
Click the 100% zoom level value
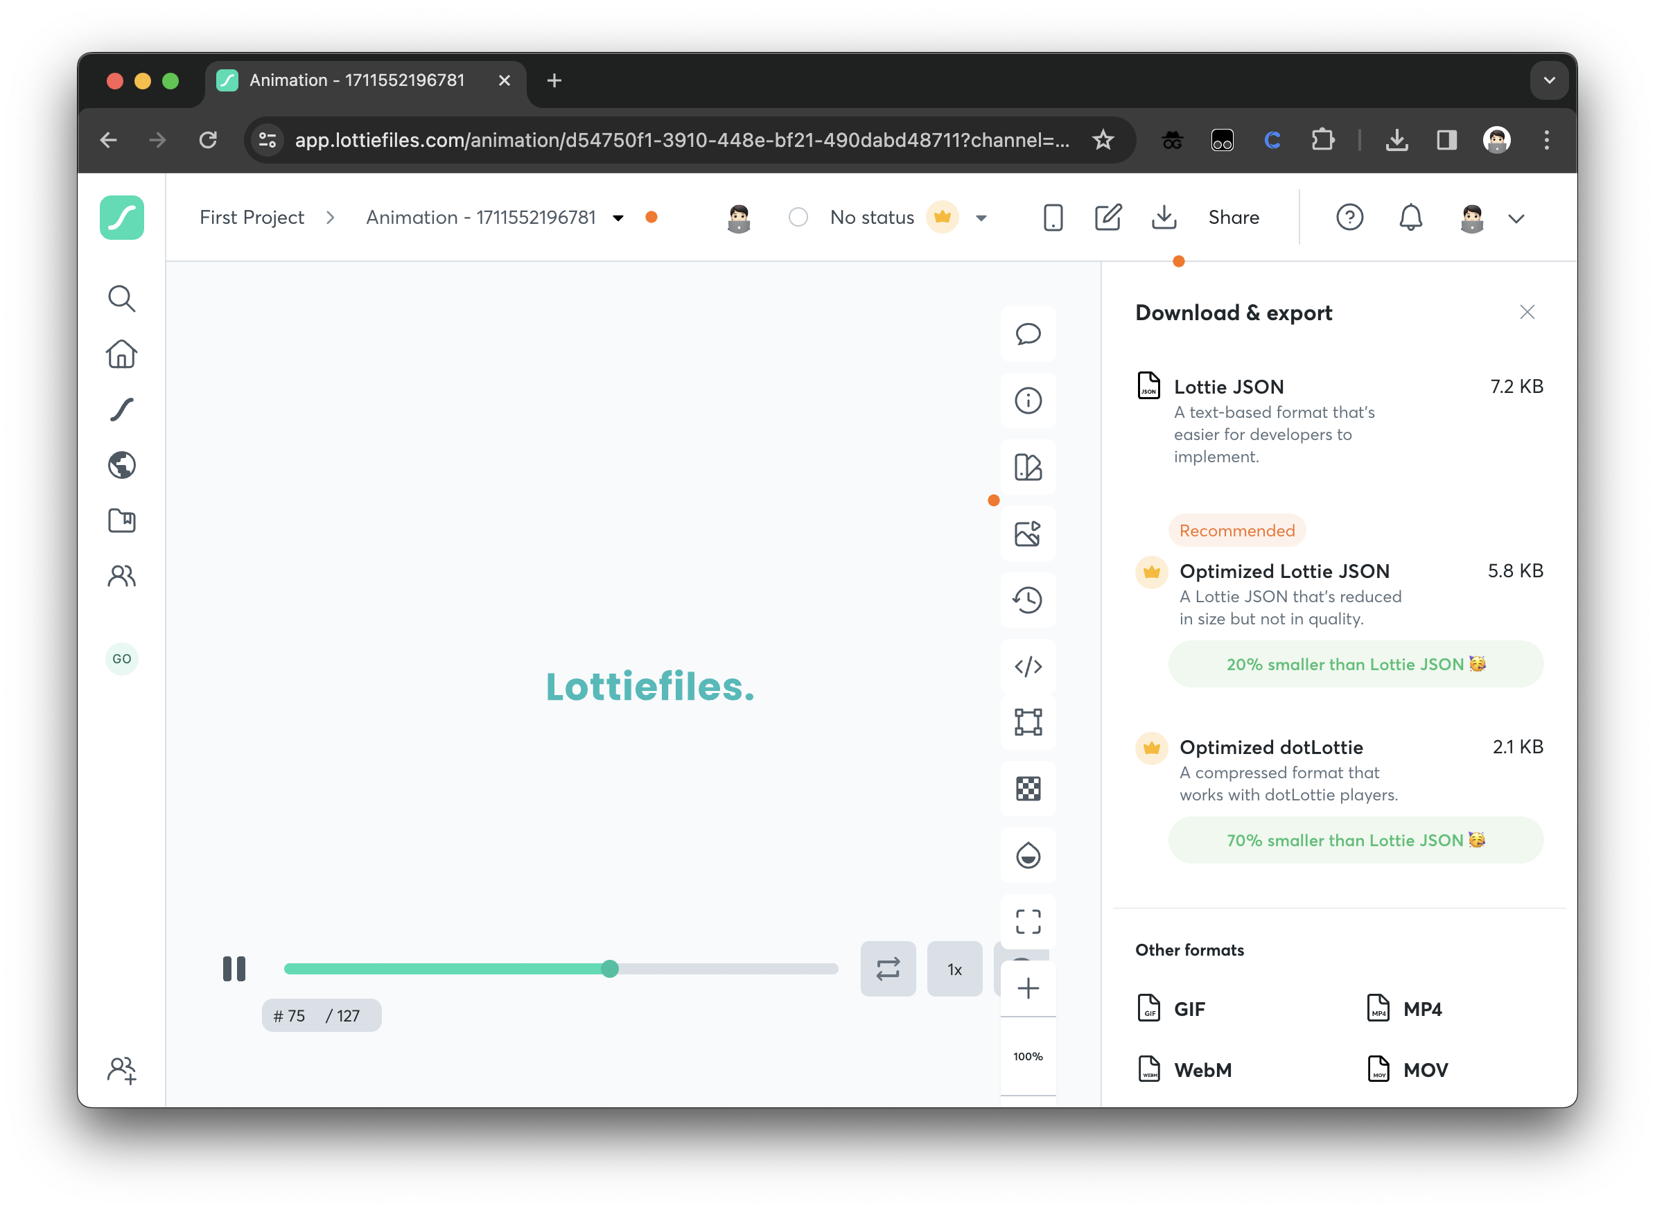point(1028,1057)
